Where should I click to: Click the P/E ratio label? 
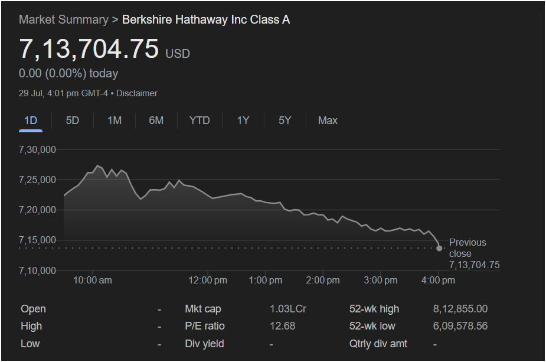coord(205,326)
